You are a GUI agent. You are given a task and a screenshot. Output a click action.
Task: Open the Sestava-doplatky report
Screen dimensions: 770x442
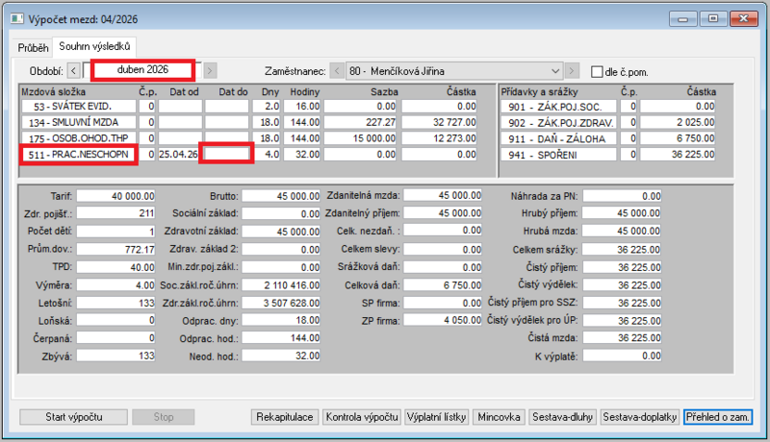pos(640,417)
